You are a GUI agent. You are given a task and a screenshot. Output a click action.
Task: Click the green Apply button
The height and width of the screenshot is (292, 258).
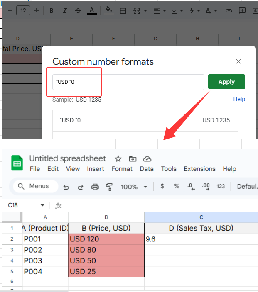pos(226,82)
